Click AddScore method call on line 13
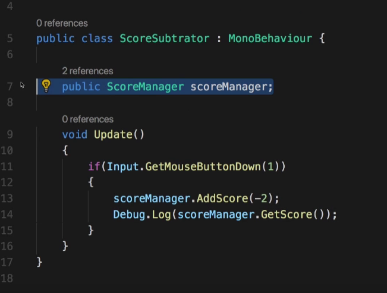 coord(222,199)
